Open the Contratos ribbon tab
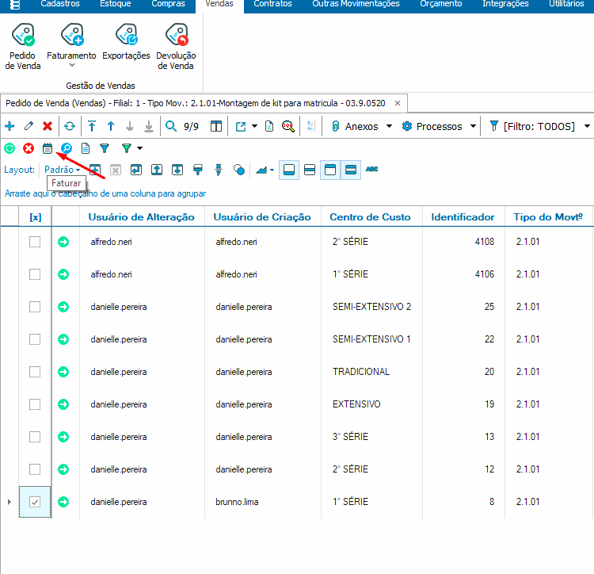Viewport: 594px width, 574px height. (272, 4)
